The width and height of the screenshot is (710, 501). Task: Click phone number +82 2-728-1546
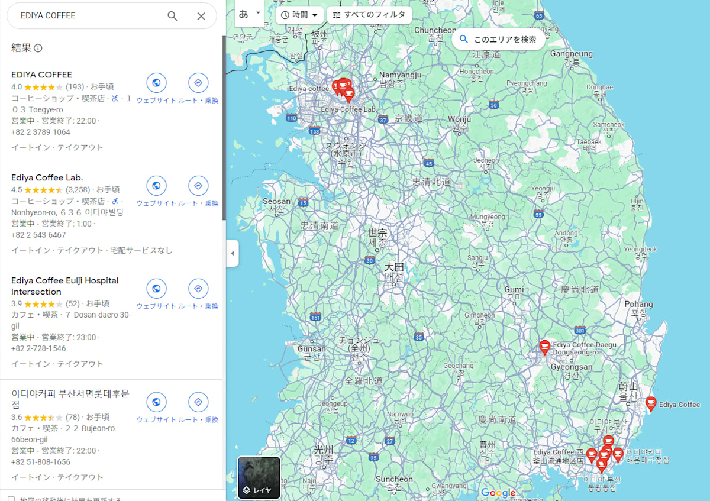point(38,348)
